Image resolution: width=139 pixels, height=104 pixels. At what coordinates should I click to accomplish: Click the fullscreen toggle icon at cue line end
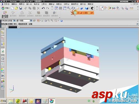tap(137, 24)
